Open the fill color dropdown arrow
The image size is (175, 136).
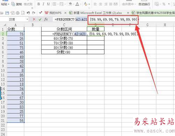coord(73,4)
